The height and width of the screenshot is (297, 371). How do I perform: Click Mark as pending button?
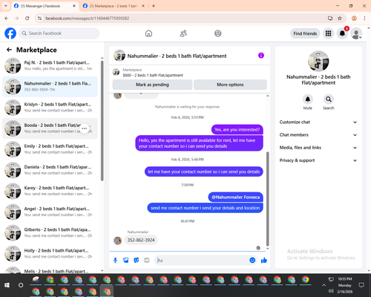[x=152, y=85]
